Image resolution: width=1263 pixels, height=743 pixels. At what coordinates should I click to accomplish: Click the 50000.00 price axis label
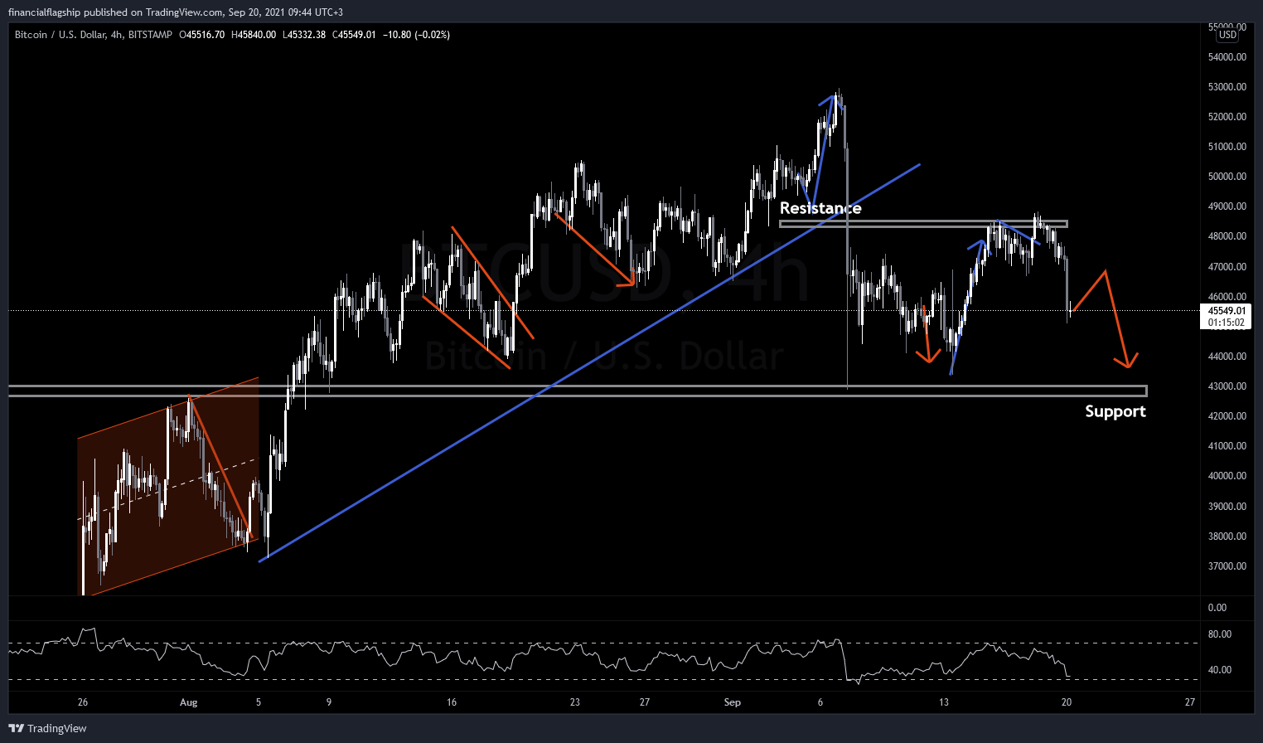click(1227, 177)
